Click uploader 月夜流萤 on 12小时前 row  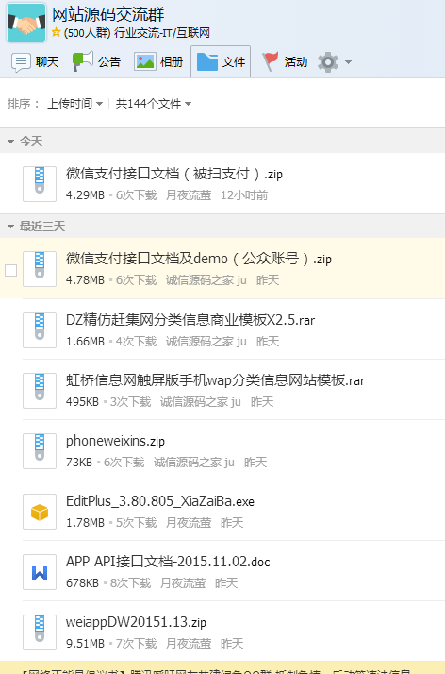[189, 195]
